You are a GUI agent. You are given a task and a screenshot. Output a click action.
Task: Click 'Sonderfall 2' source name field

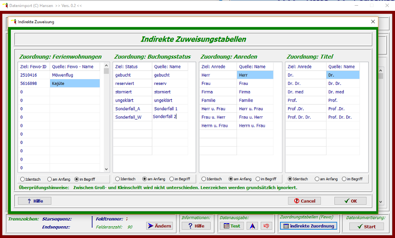point(169,117)
